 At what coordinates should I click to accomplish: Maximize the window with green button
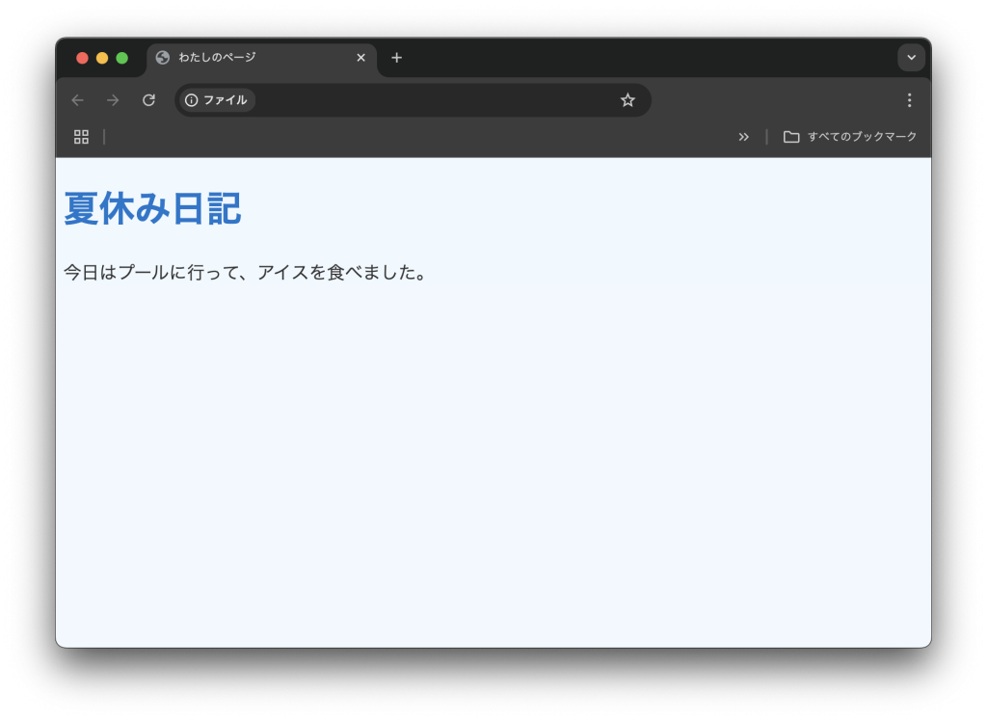(x=122, y=58)
